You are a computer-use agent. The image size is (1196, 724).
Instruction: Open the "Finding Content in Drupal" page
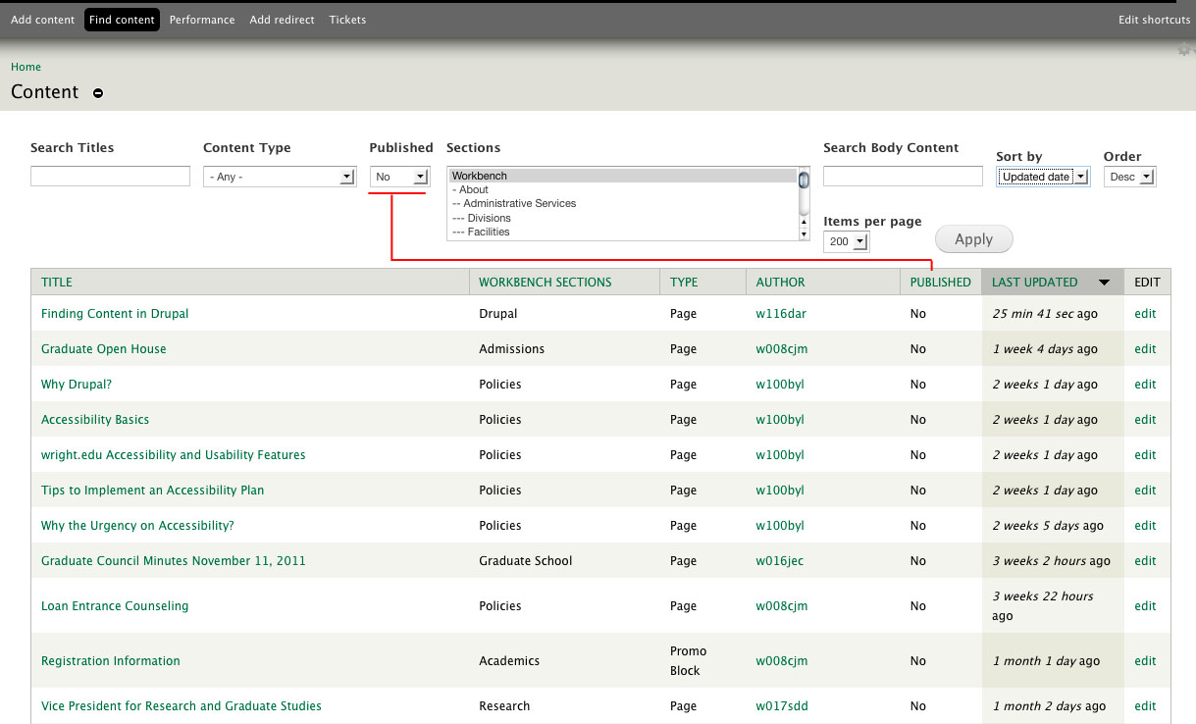click(115, 313)
